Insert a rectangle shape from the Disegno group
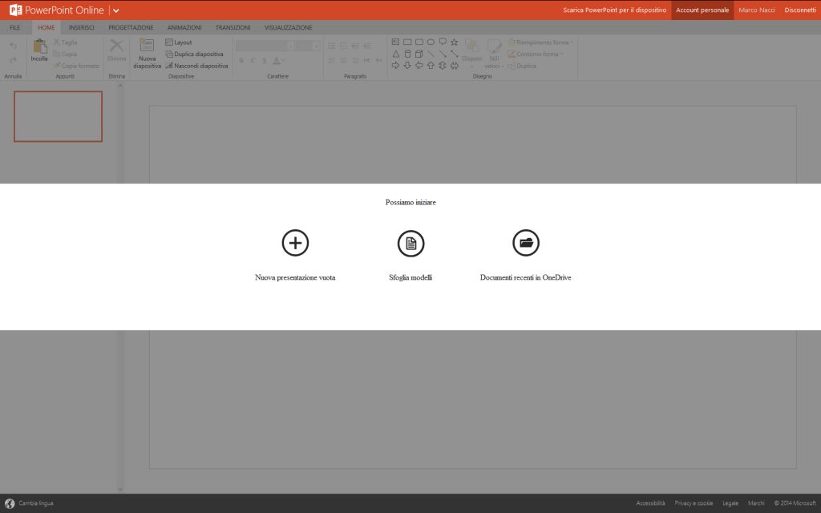This screenshot has width=821, height=513. [409, 41]
